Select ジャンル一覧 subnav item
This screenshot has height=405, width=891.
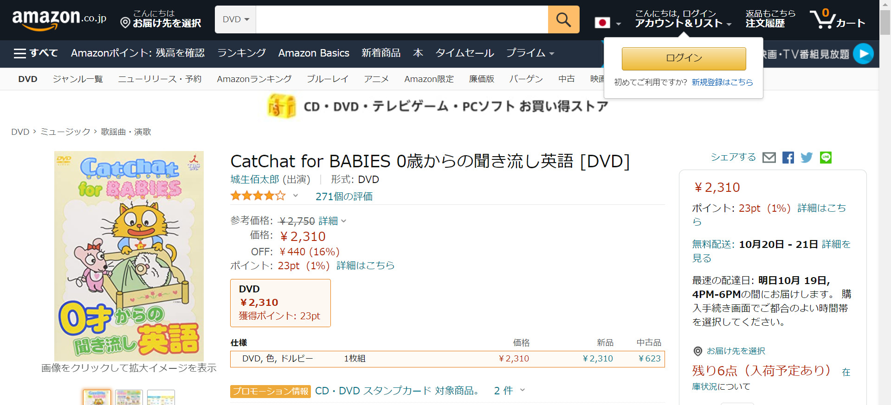coord(78,79)
